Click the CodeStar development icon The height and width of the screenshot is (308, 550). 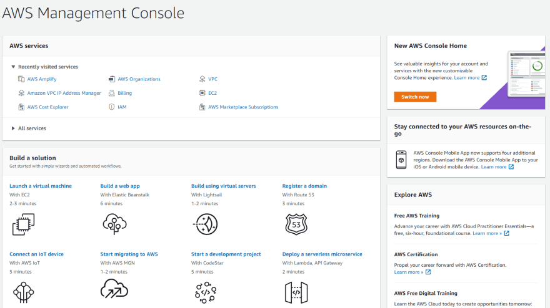(206, 292)
